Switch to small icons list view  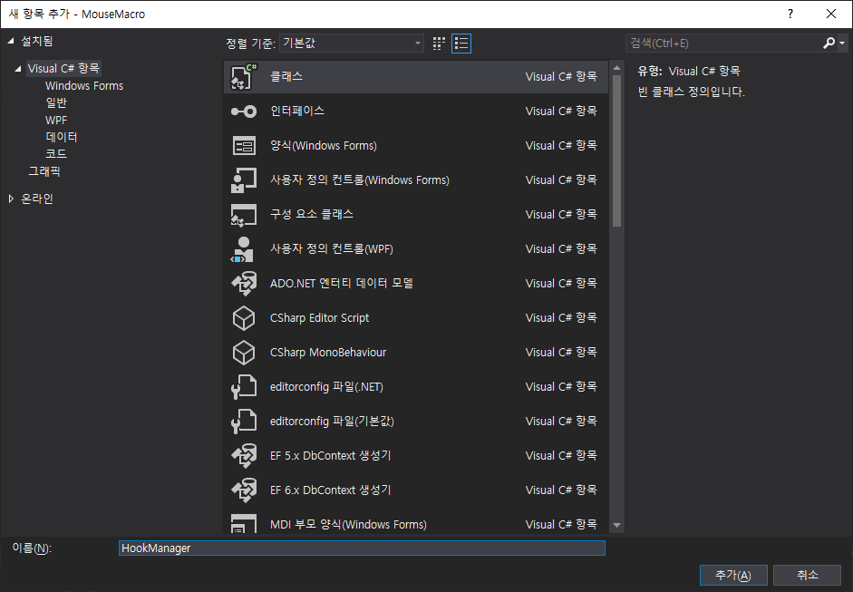tap(461, 44)
